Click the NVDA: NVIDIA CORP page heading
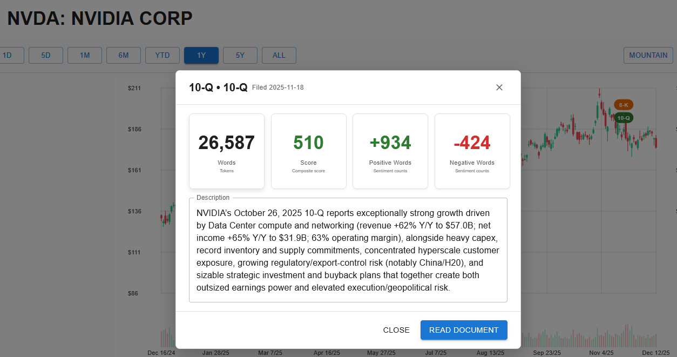 pyautogui.click(x=100, y=18)
